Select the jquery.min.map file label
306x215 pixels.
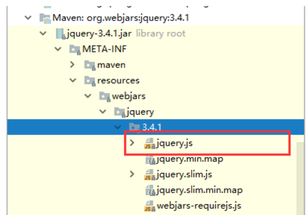point(190,159)
